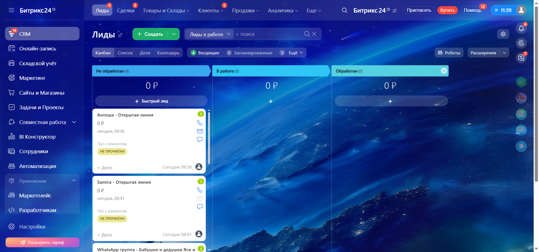539x252 pixels.
Task: Pin the Лиды page title icon
Action: [x=120, y=35]
